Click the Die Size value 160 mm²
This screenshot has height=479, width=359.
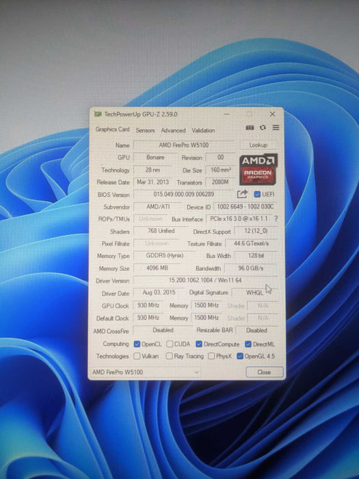coord(221,170)
